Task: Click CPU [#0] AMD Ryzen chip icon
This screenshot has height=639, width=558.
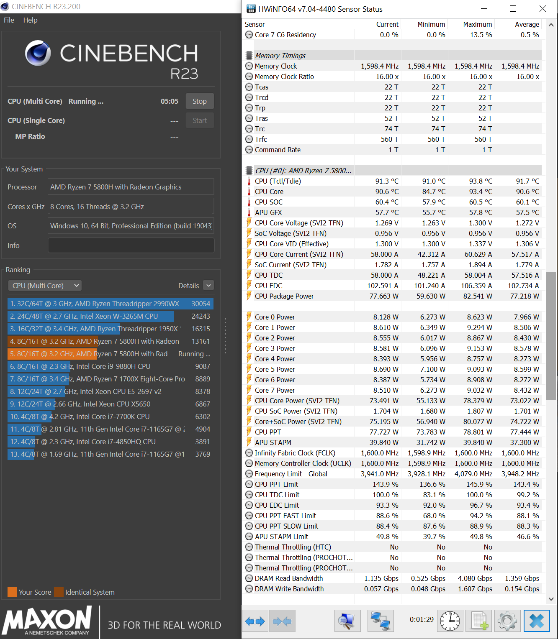Action: point(249,171)
